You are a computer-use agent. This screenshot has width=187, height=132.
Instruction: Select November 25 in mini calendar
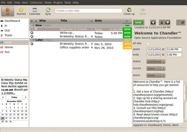click(18, 118)
